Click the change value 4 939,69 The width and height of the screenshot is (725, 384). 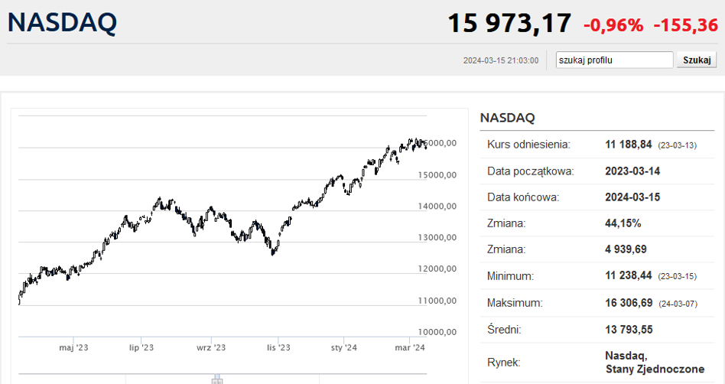(x=626, y=249)
